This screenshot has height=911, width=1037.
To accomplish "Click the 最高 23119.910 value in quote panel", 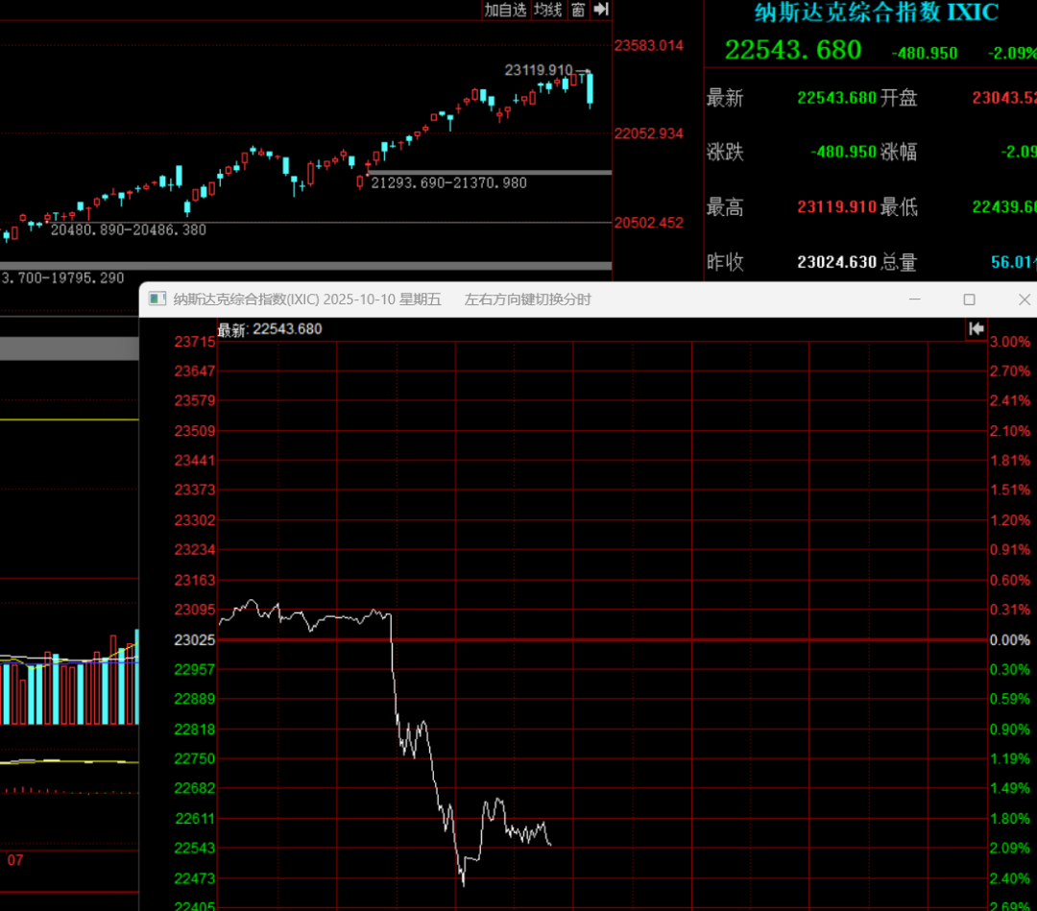I will point(836,207).
